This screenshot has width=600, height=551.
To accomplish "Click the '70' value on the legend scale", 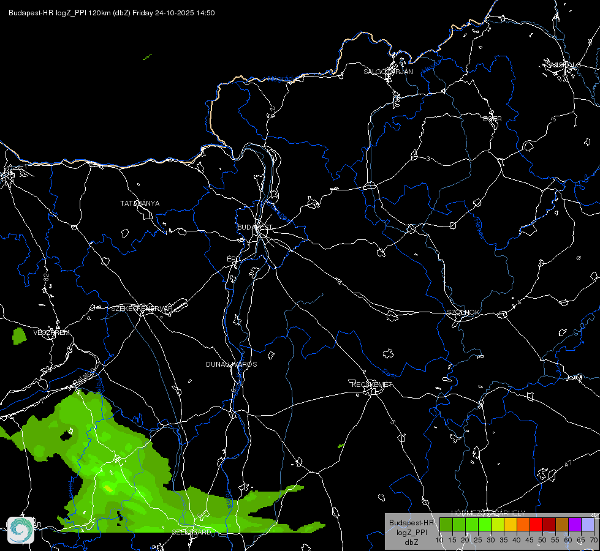I will click(x=594, y=540).
